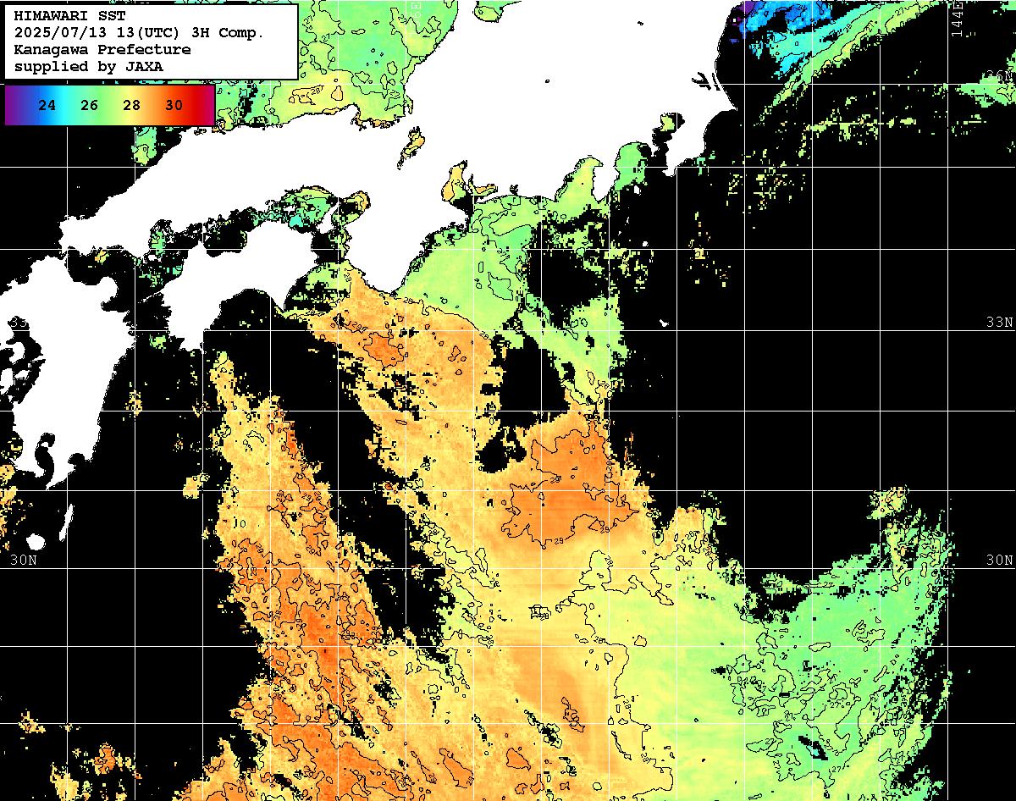Click the '30N' label at the map's right edge

(x=1000, y=561)
